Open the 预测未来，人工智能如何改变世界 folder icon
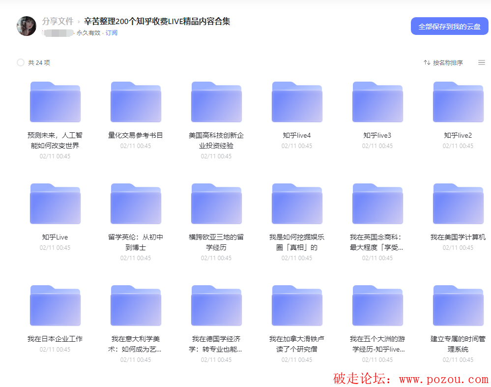Screen dimensions: 491x387 tap(55, 102)
